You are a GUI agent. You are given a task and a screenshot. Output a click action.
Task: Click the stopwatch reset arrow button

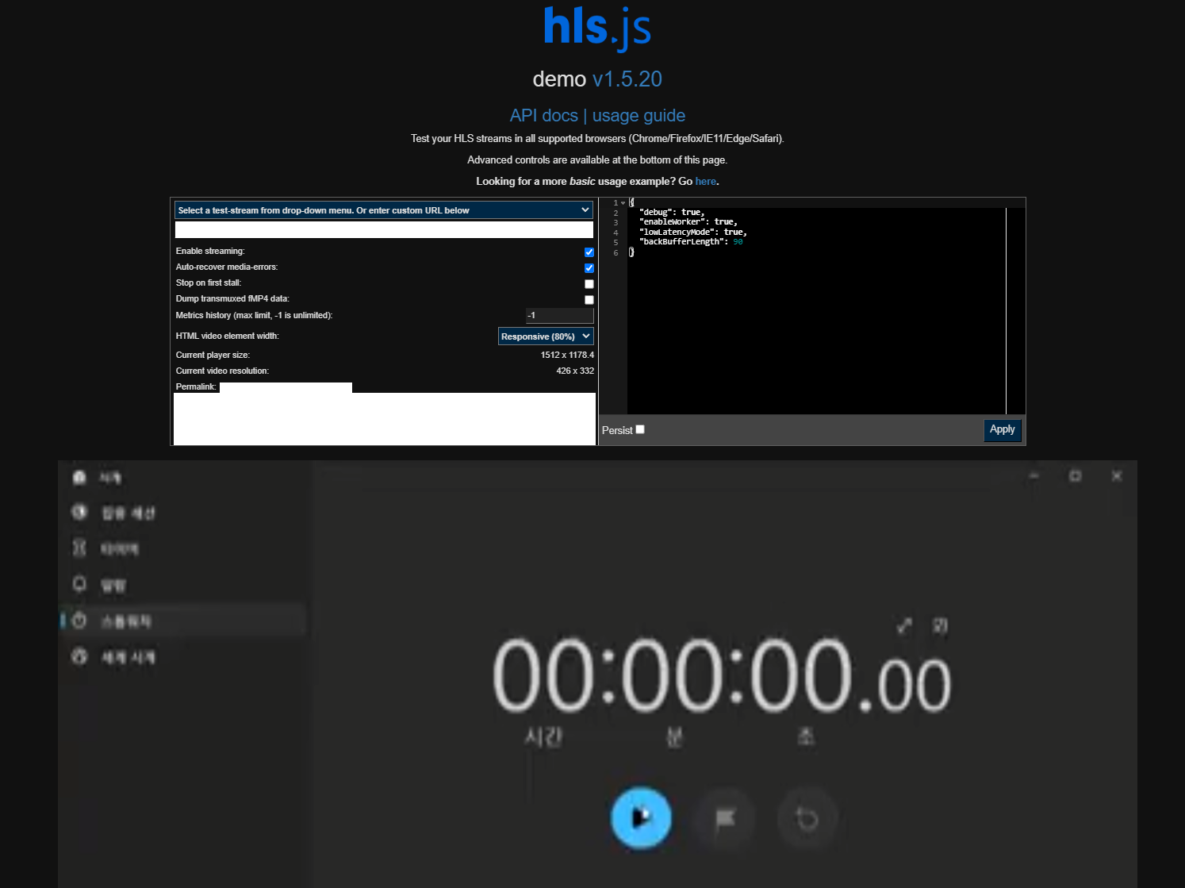click(807, 818)
